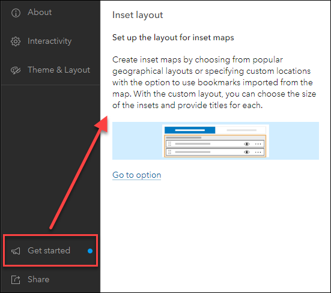Open the Interactivity section
The image size is (331, 293).
pyautogui.click(x=50, y=41)
